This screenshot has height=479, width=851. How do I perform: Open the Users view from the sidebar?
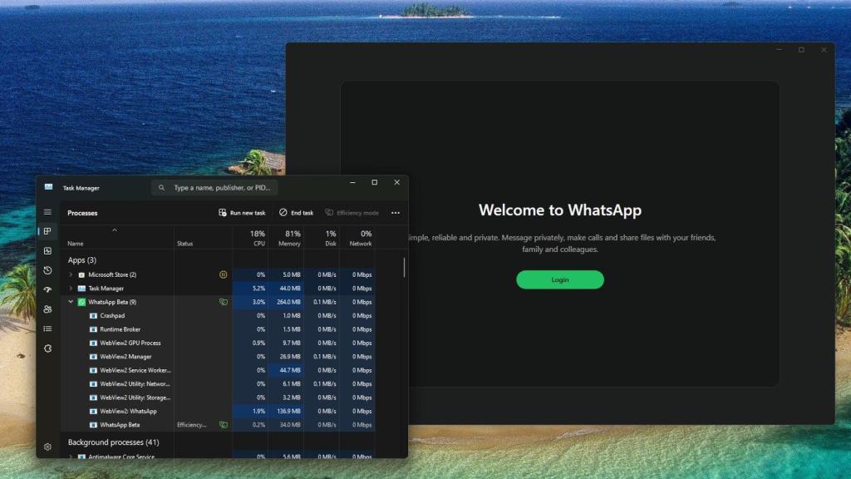(47, 309)
